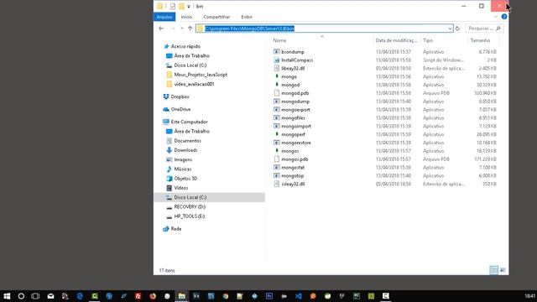Select the mongod application icon
This screenshot has width=537, height=302.
point(276,85)
